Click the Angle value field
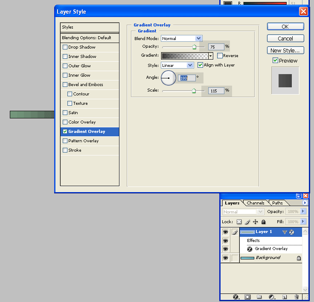 tap(186, 78)
